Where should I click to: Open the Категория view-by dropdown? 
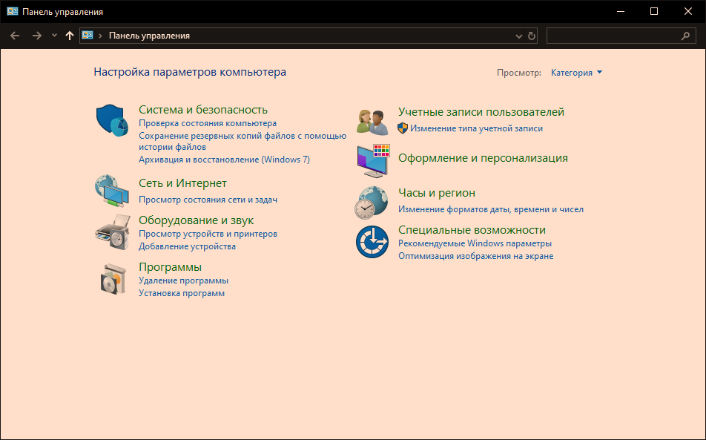tap(576, 73)
